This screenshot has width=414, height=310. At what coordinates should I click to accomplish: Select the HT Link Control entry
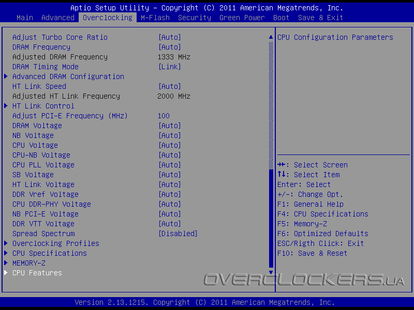coord(43,106)
